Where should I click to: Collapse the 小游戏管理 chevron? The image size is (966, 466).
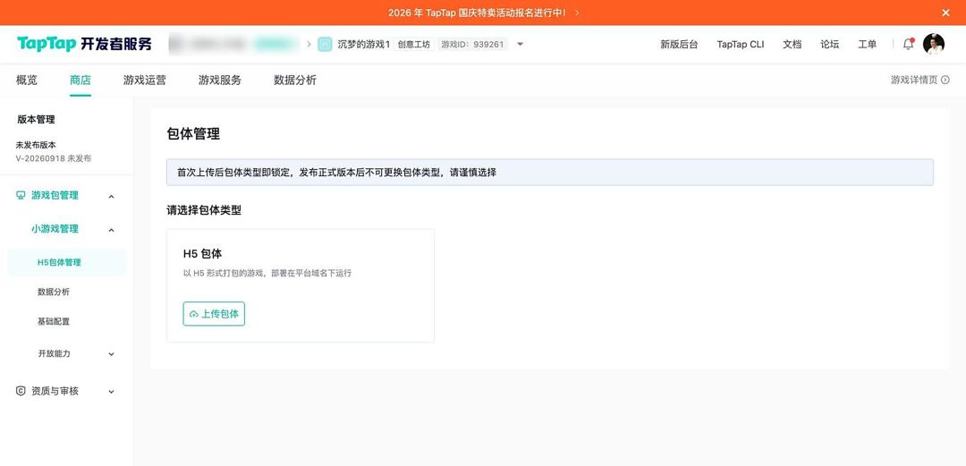point(112,230)
